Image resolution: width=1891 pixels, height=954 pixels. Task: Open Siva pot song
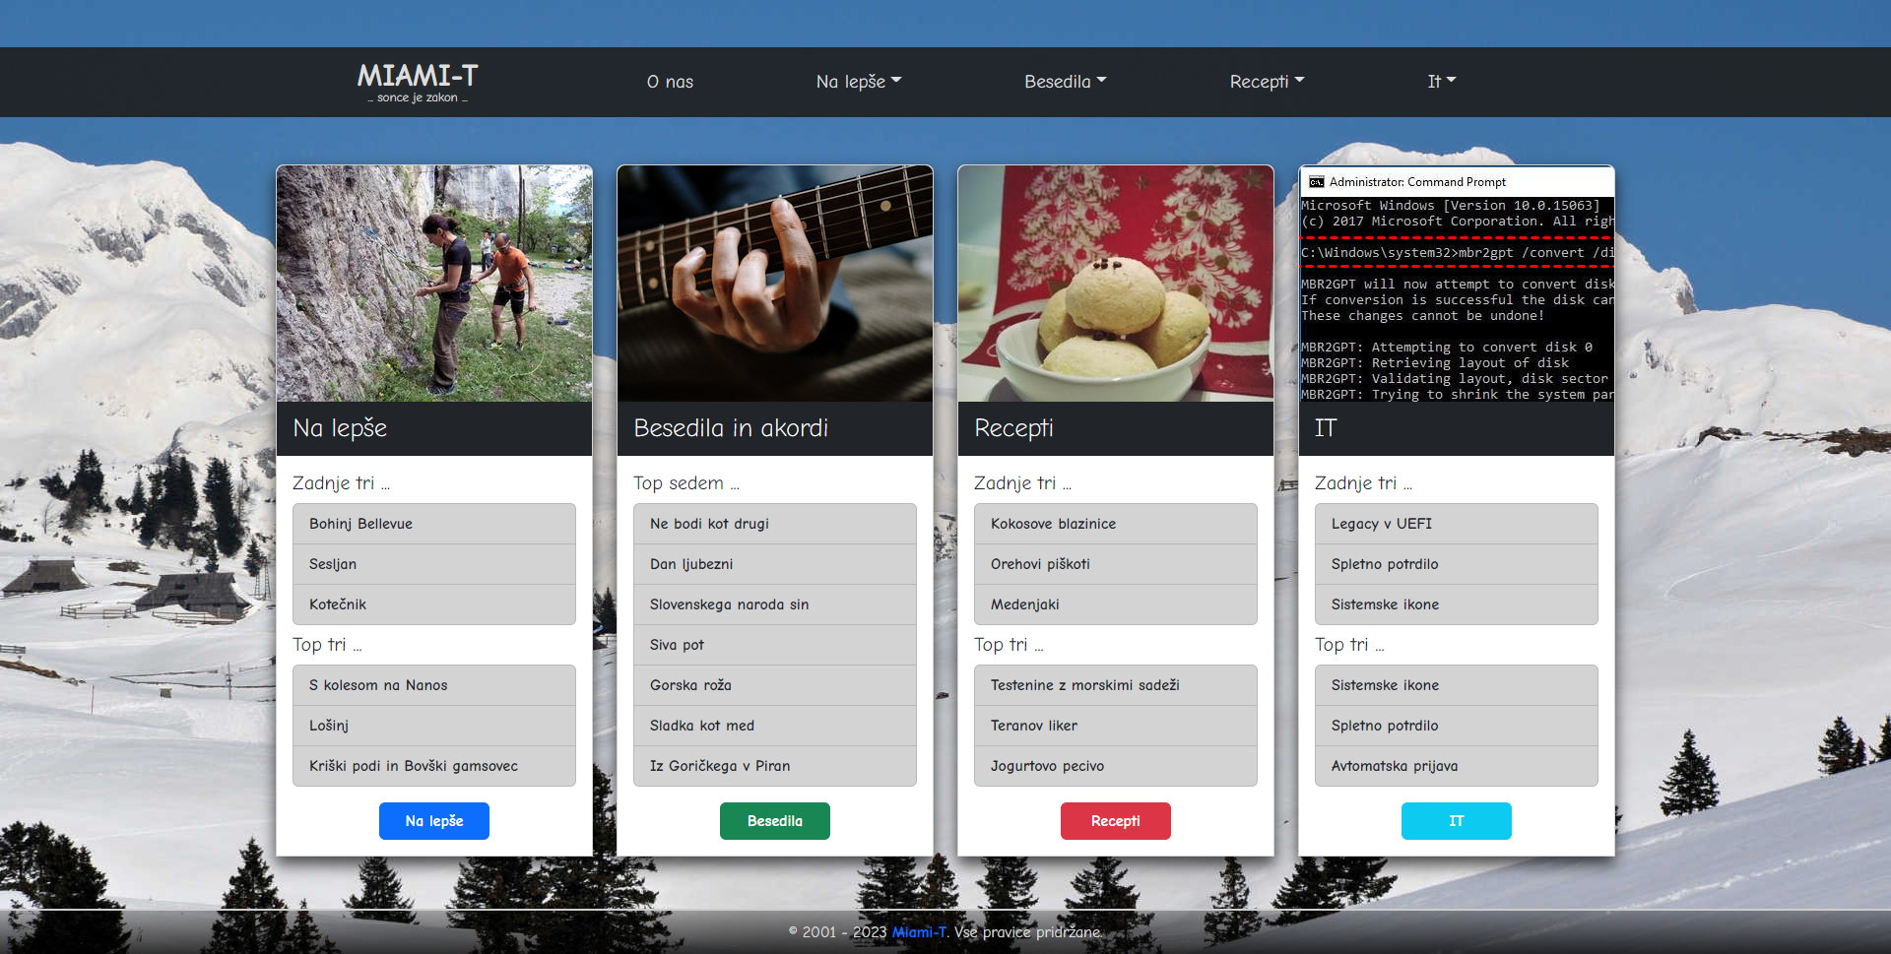[775, 645]
